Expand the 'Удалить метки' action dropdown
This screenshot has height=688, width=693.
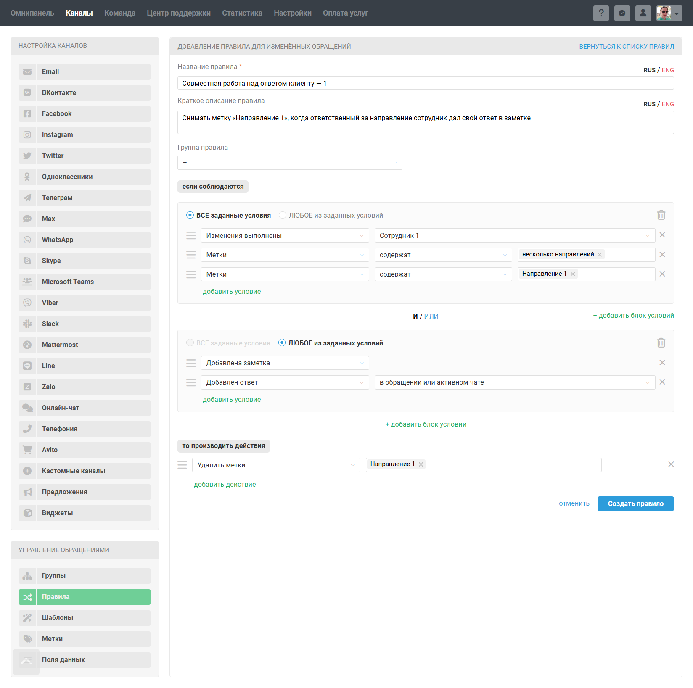tap(276, 465)
